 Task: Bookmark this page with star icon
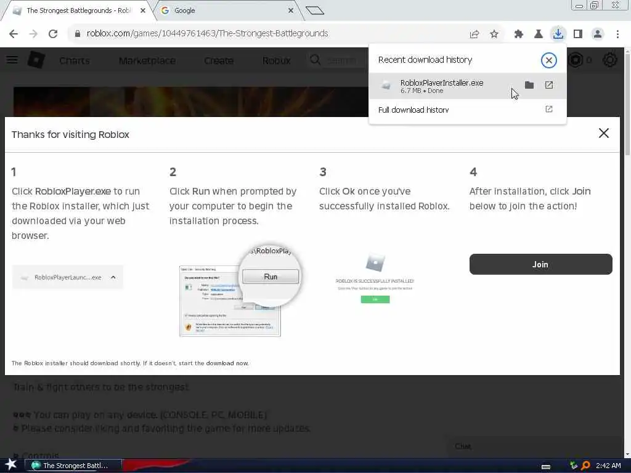494,34
